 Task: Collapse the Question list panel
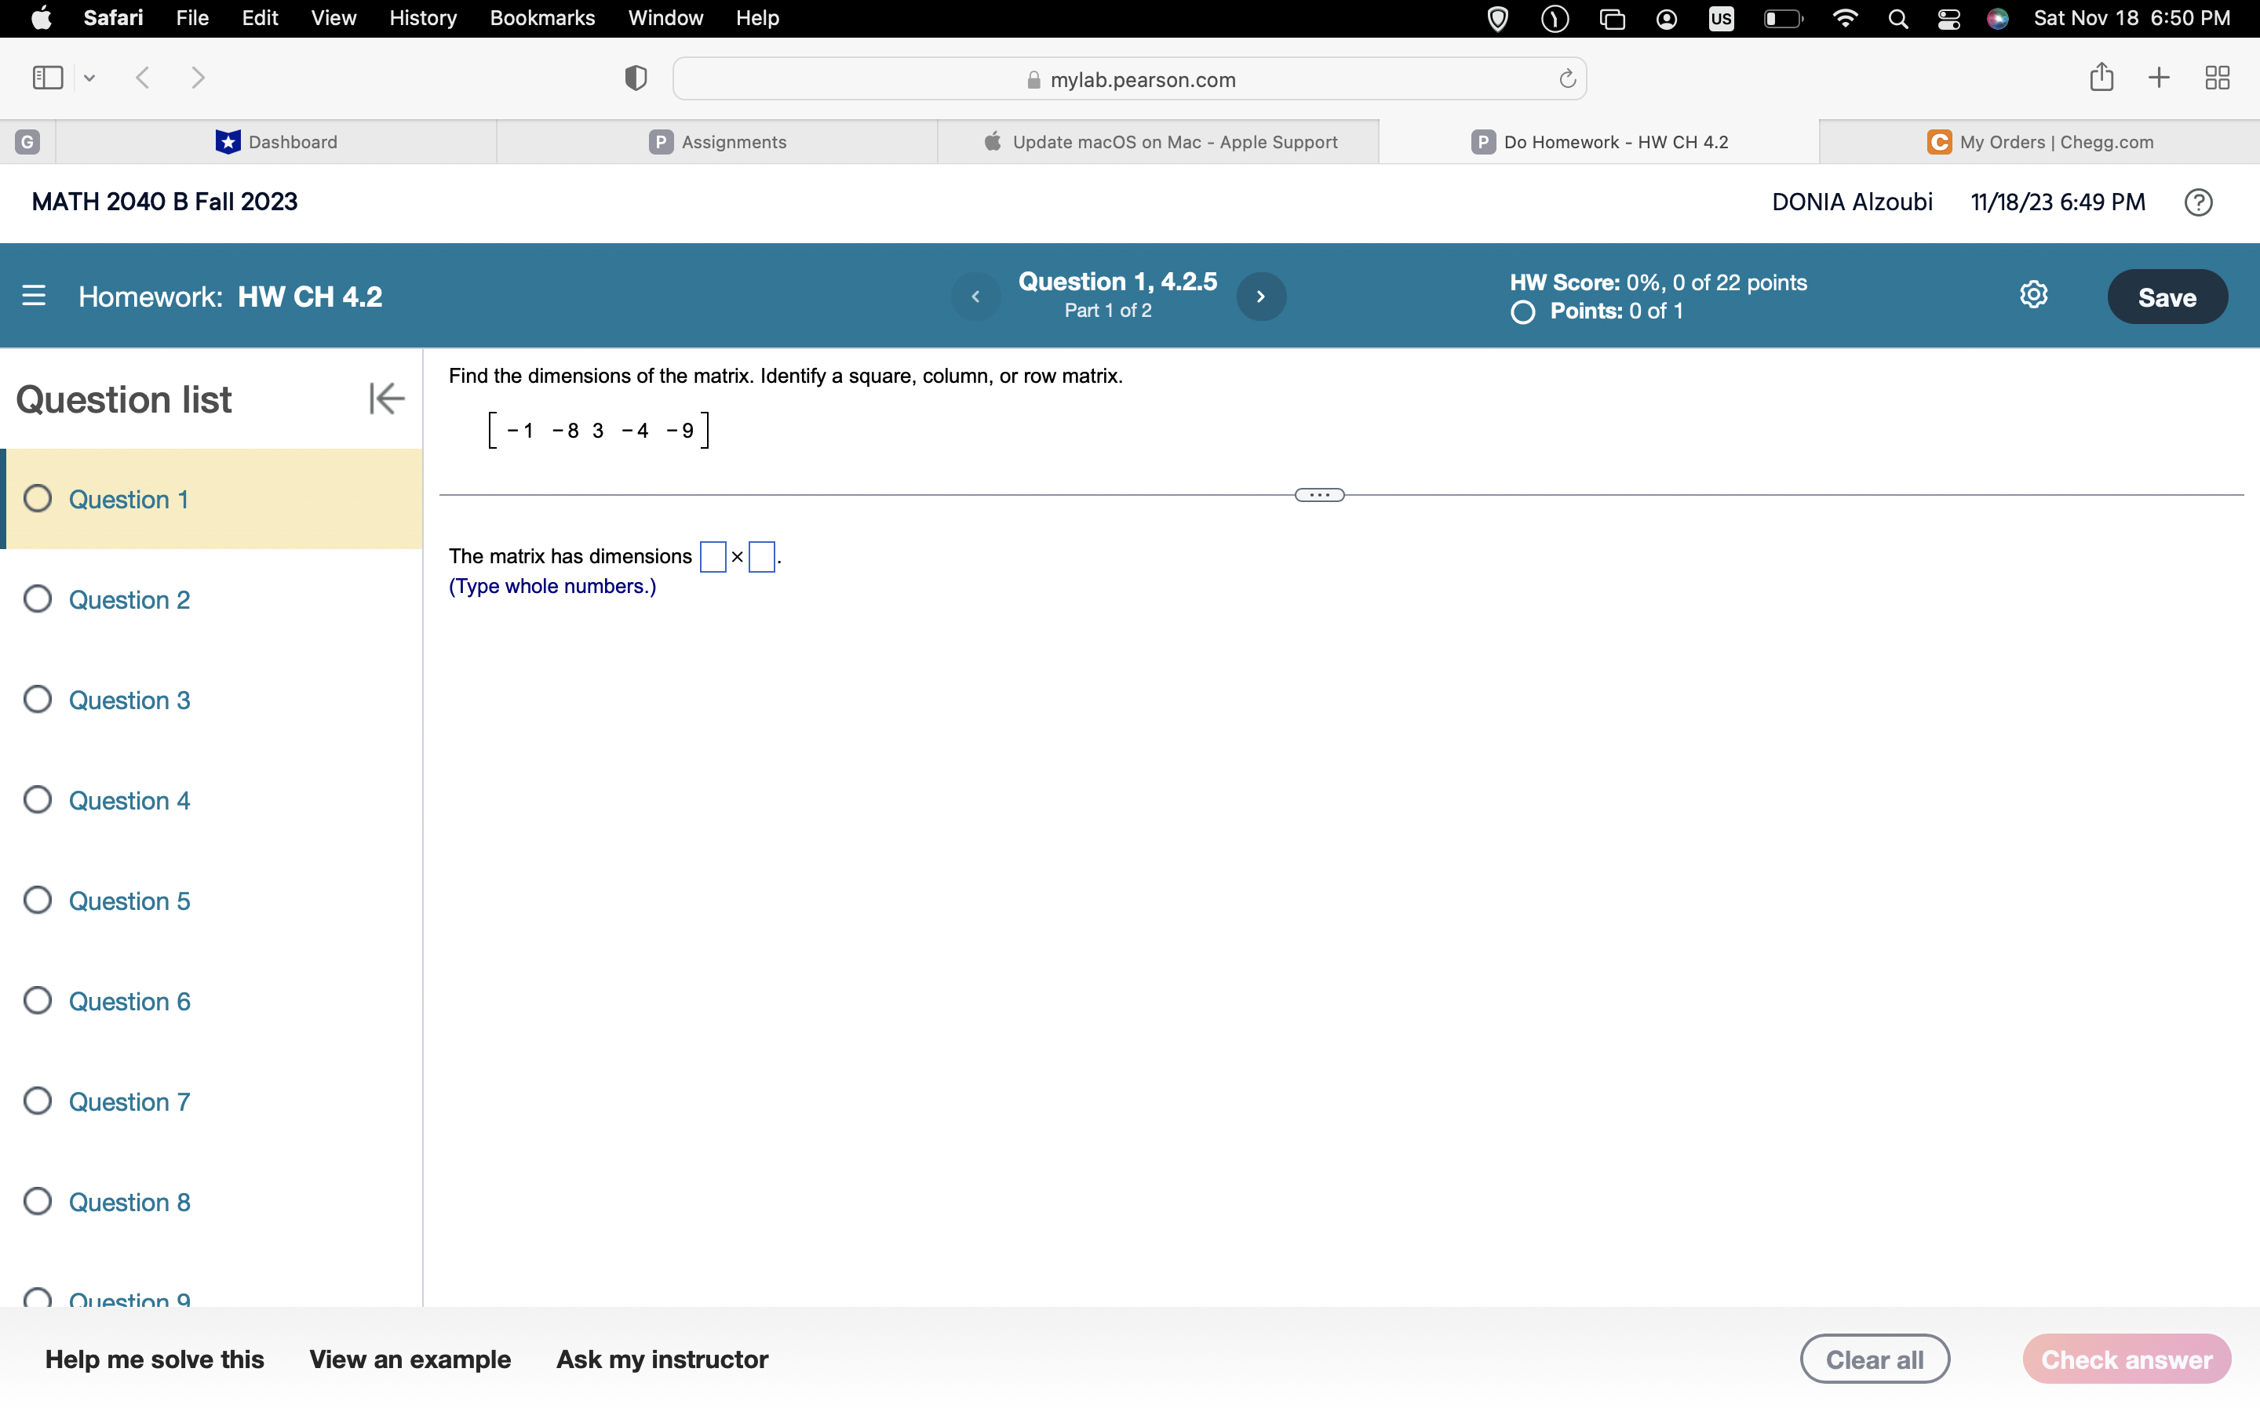[x=386, y=398]
